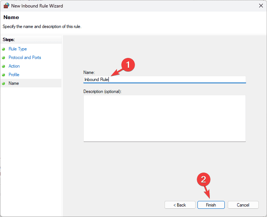Select the Name step in the sidebar
The image size is (267, 217).
click(14, 83)
